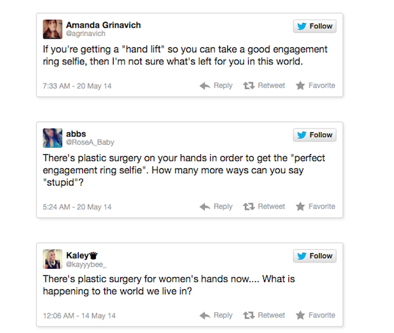Open the 12:06 AM - 14 May 14 timestamp
This screenshot has height=333, width=394.
pos(78,316)
